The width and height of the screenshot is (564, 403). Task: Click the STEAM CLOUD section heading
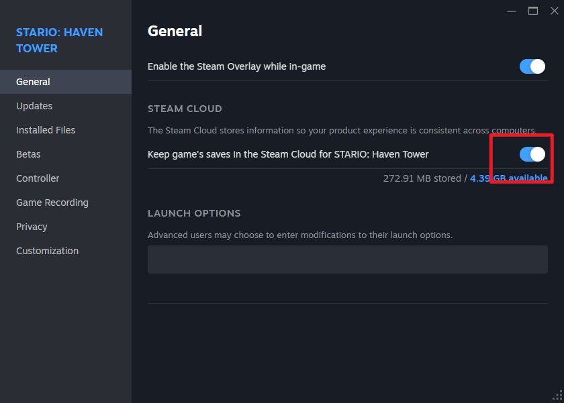(x=185, y=109)
